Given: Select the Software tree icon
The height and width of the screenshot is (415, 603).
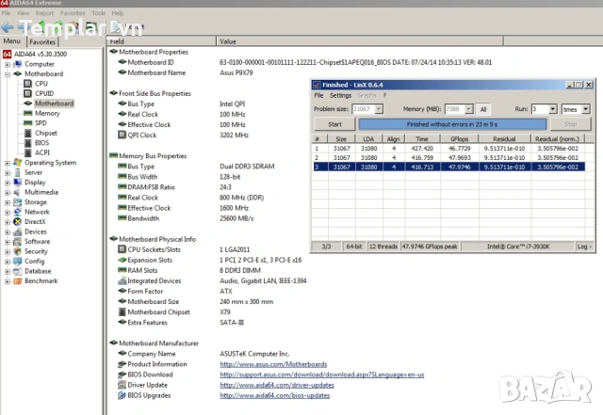Looking at the screenshot, I should point(18,242).
